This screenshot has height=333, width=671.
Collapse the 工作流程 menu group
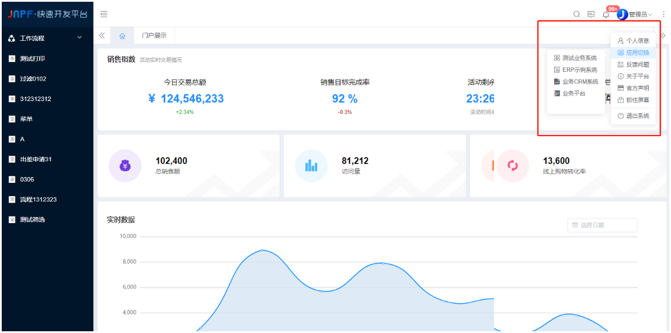47,38
